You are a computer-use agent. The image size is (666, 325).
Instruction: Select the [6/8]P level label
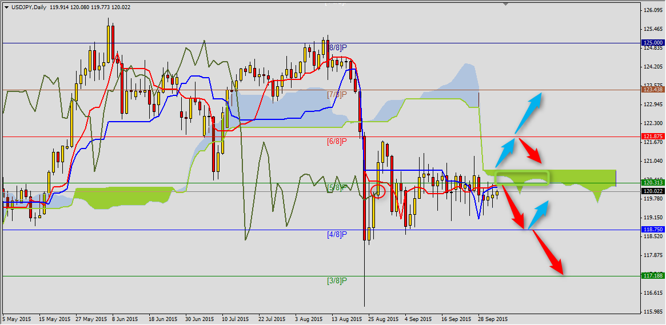(x=337, y=141)
